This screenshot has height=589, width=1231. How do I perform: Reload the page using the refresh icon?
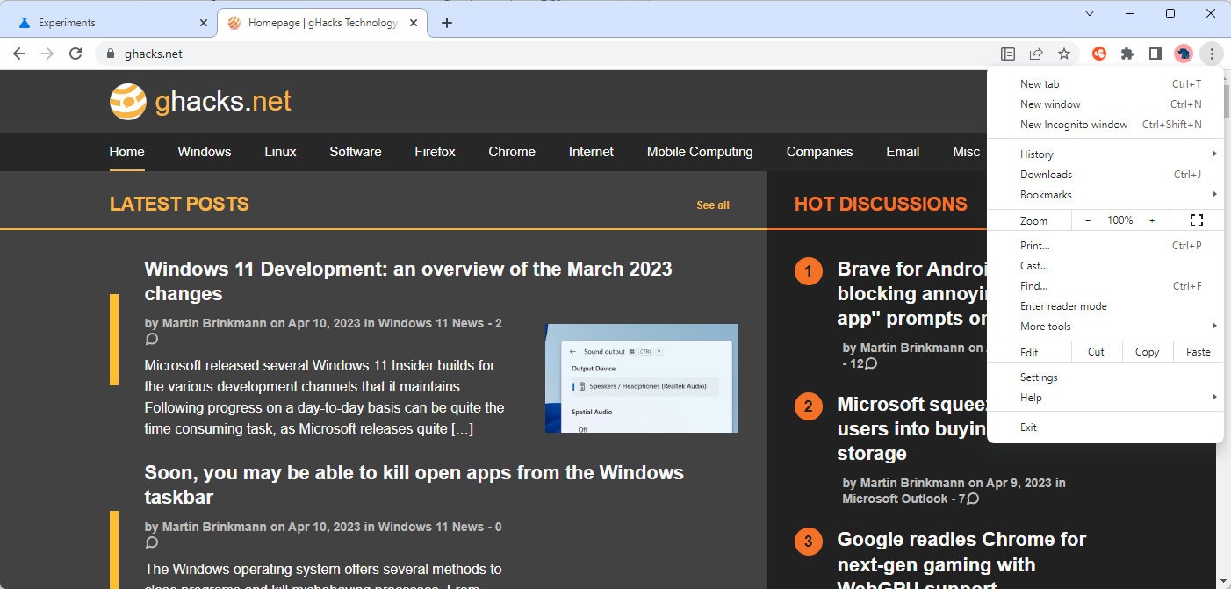(x=76, y=53)
